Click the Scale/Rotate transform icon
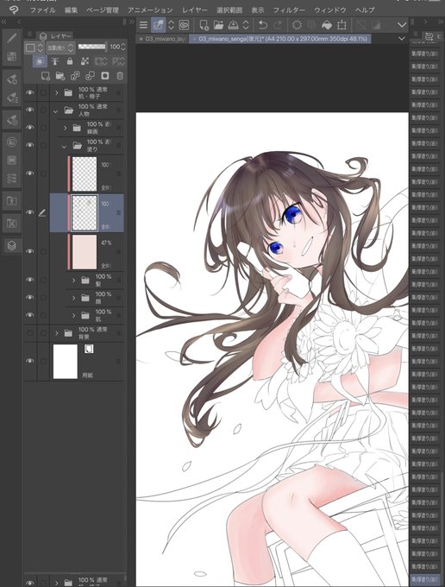Screen dimensions: 445x587 pos(342,25)
